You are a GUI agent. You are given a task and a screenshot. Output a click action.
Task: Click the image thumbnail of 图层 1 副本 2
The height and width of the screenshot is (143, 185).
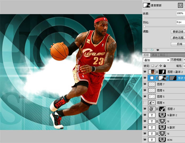152,72
